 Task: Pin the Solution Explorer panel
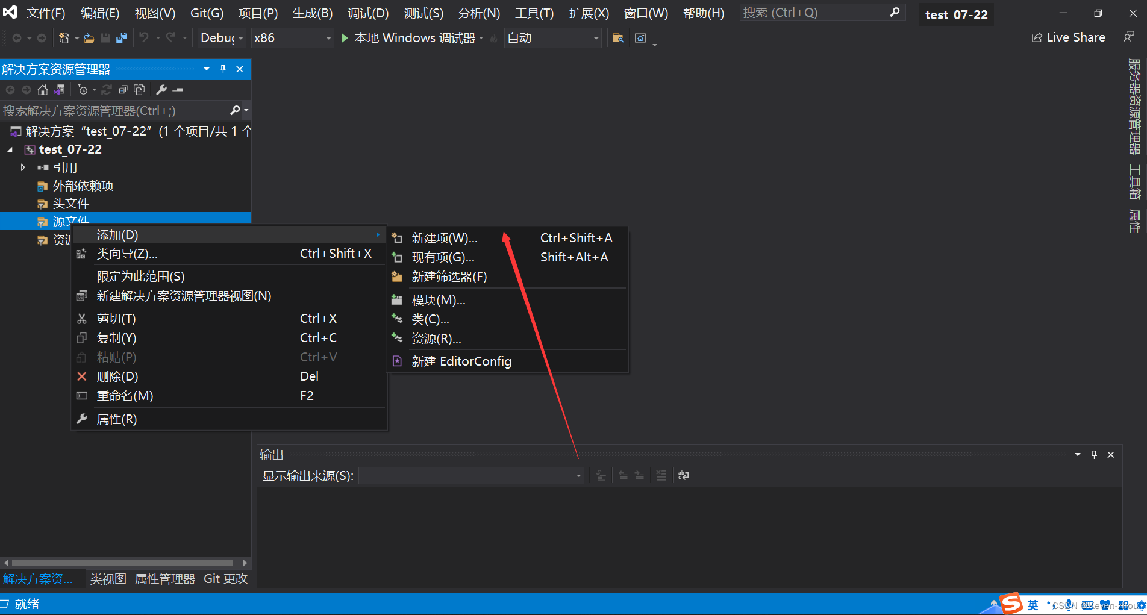point(223,69)
